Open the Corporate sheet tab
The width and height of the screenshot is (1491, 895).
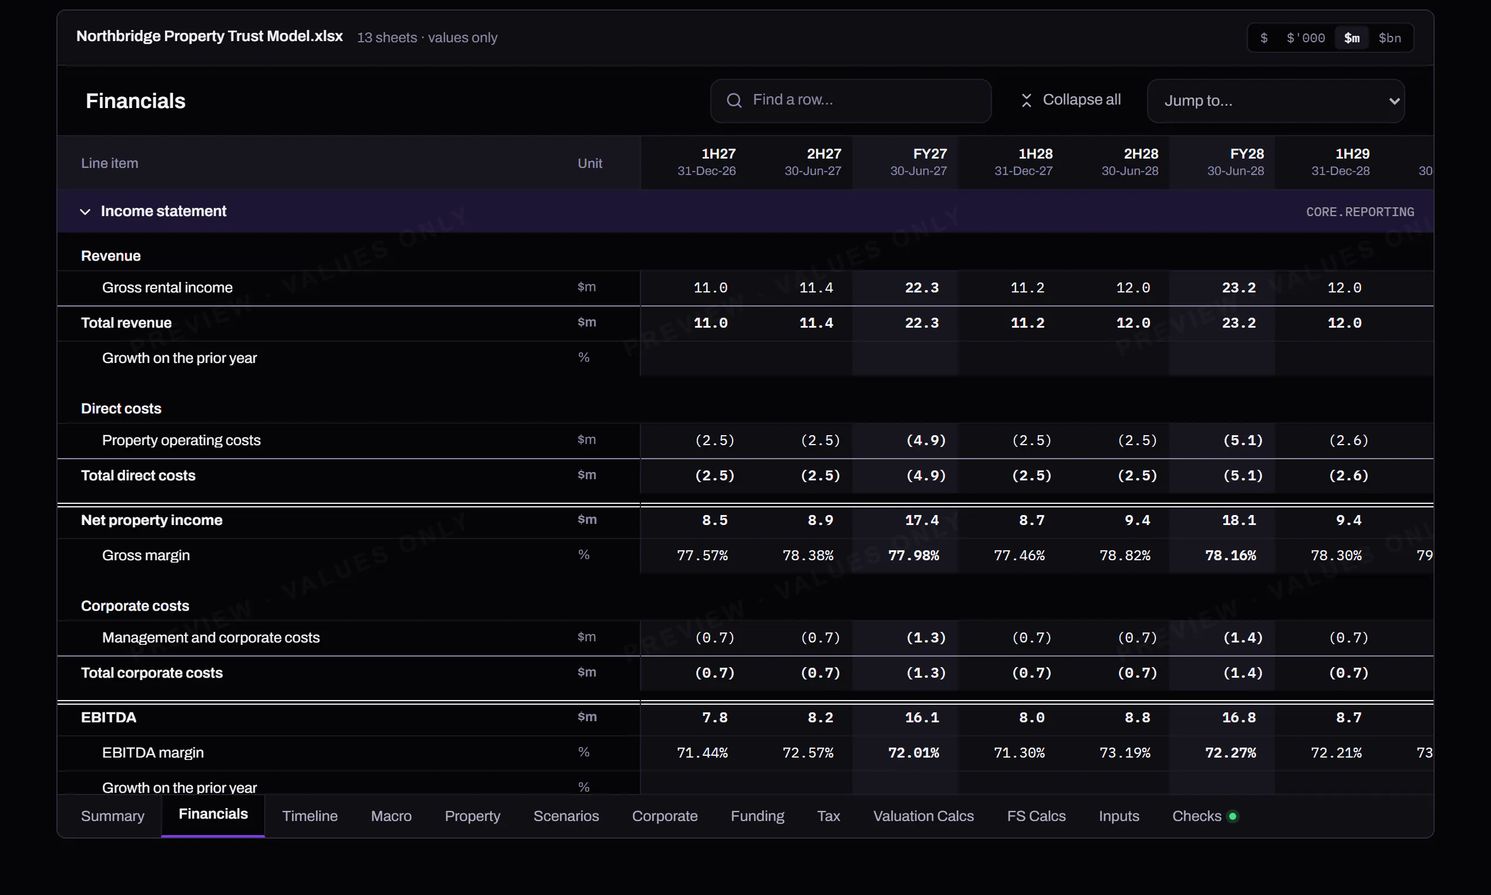(x=664, y=816)
